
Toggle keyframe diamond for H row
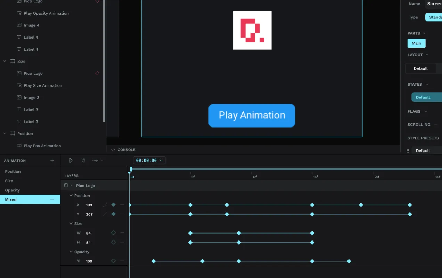pyautogui.click(x=113, y=242)
